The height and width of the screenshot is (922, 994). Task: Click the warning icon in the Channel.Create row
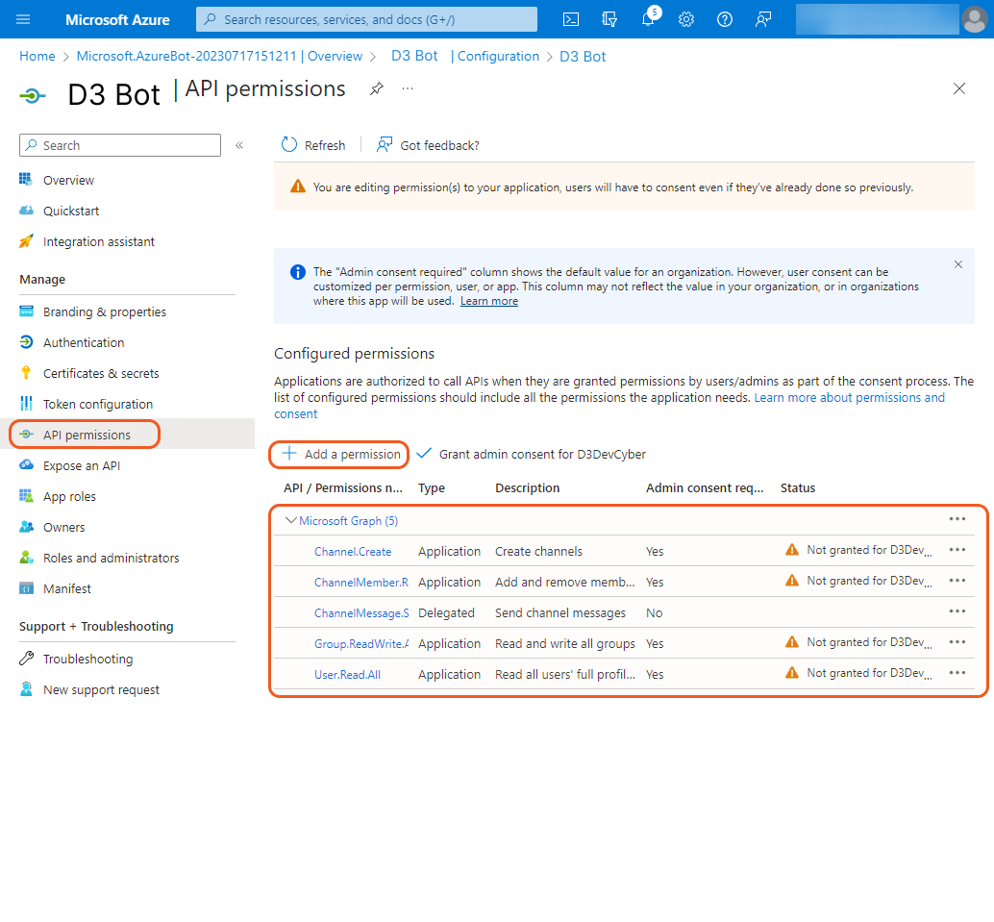pos(792,550)
